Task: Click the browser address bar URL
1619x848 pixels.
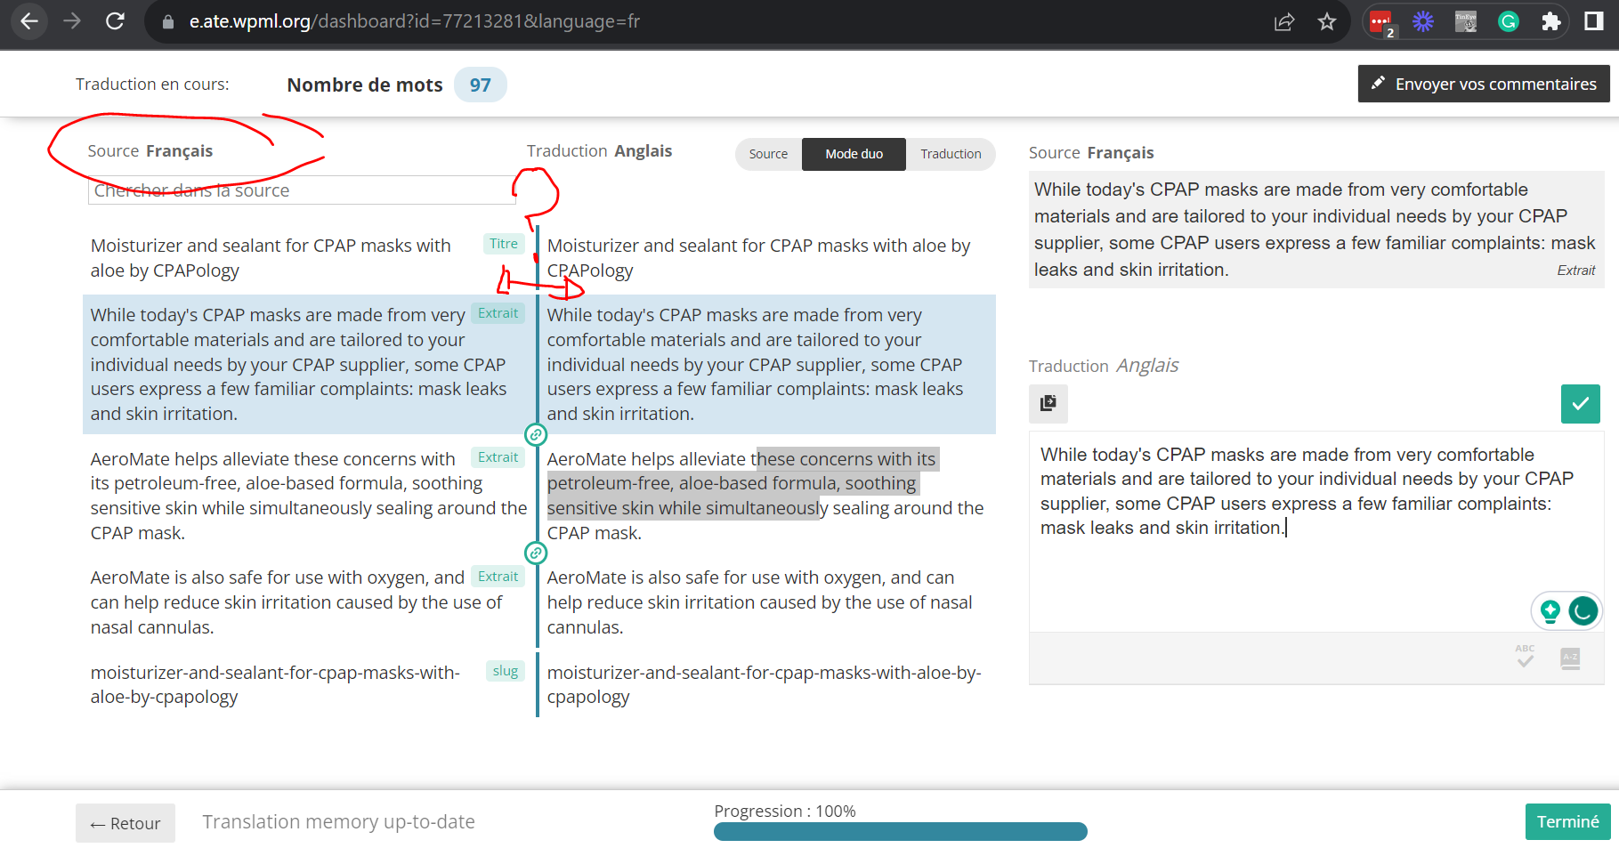Action: [414, 21]
